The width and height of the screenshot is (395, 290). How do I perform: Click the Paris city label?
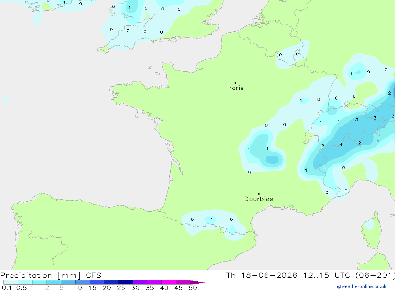pos(235,88)
